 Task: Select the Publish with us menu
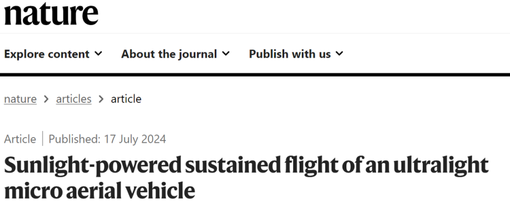coord(290,54)
